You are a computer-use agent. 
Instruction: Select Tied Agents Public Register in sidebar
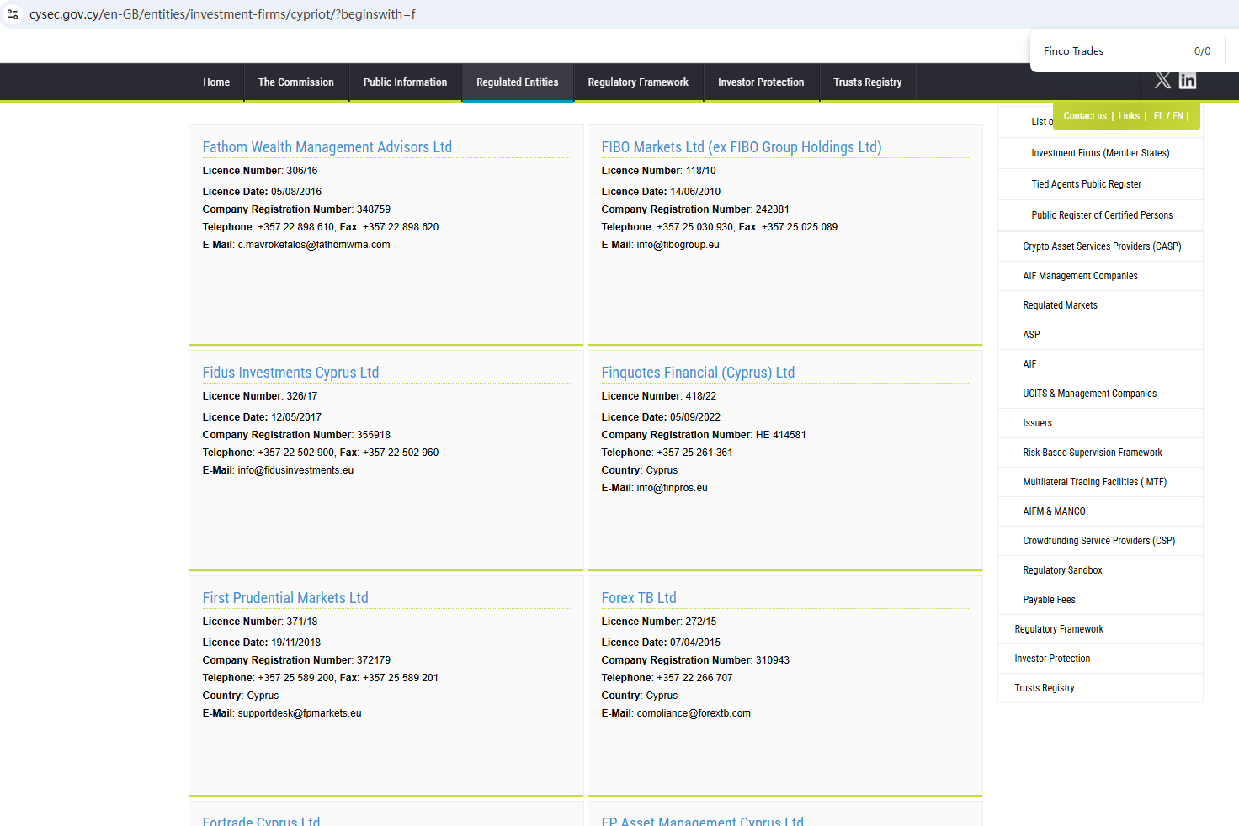(1086, 184)
